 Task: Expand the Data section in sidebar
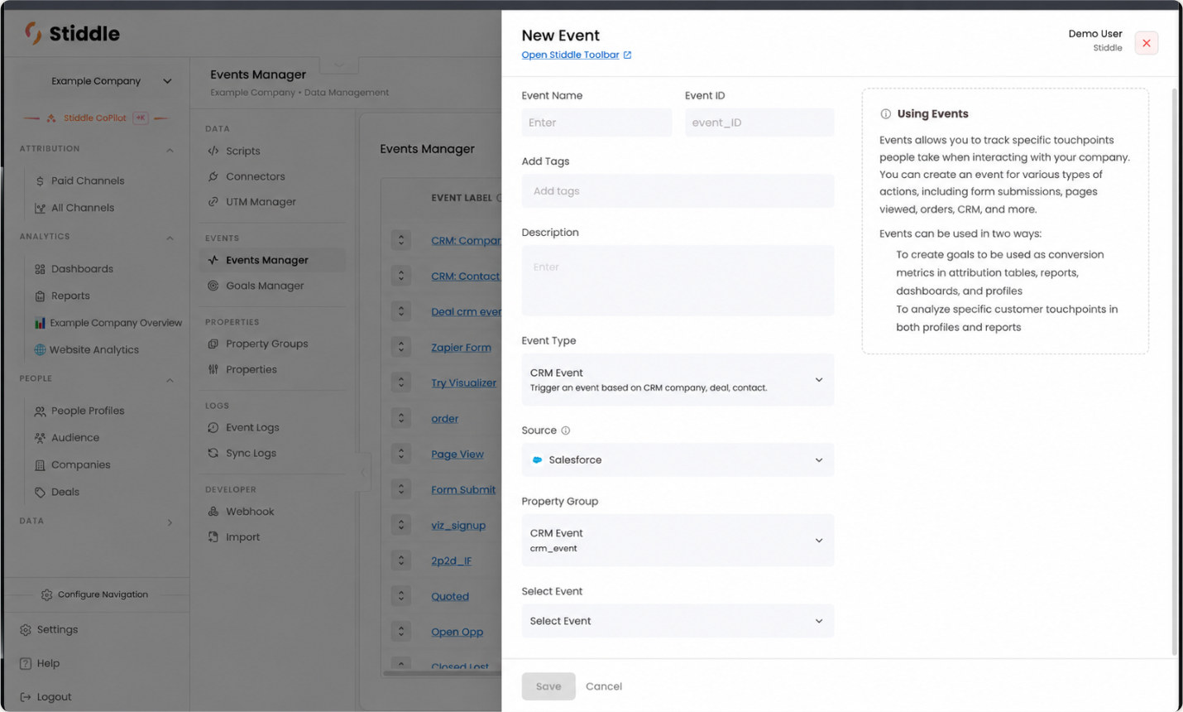[x=170, y=522]
